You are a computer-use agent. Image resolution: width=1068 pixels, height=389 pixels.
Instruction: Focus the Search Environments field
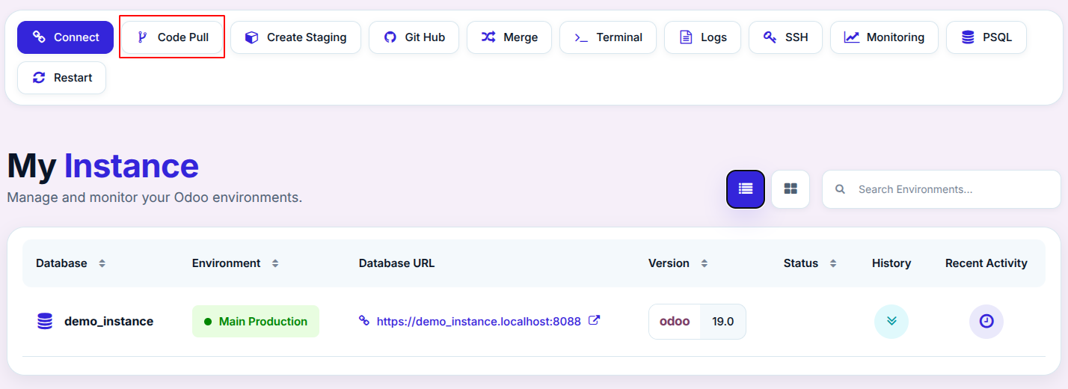click(x=941, y=189)
